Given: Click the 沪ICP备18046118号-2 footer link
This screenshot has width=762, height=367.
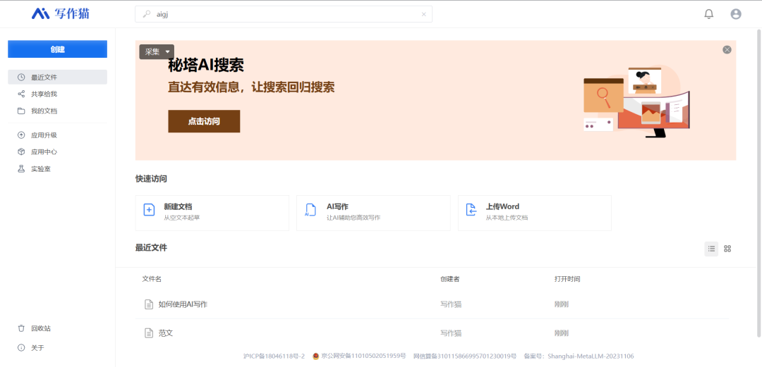Looking at the screenshot, I should [x=274, y=356].
